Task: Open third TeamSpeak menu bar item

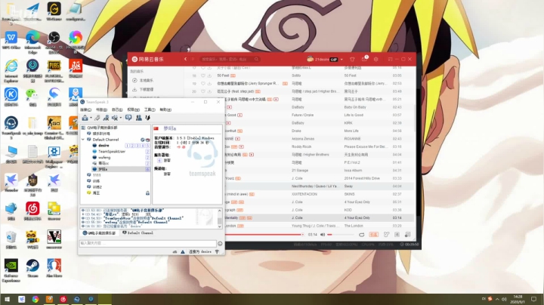Action: pos(117,110)
